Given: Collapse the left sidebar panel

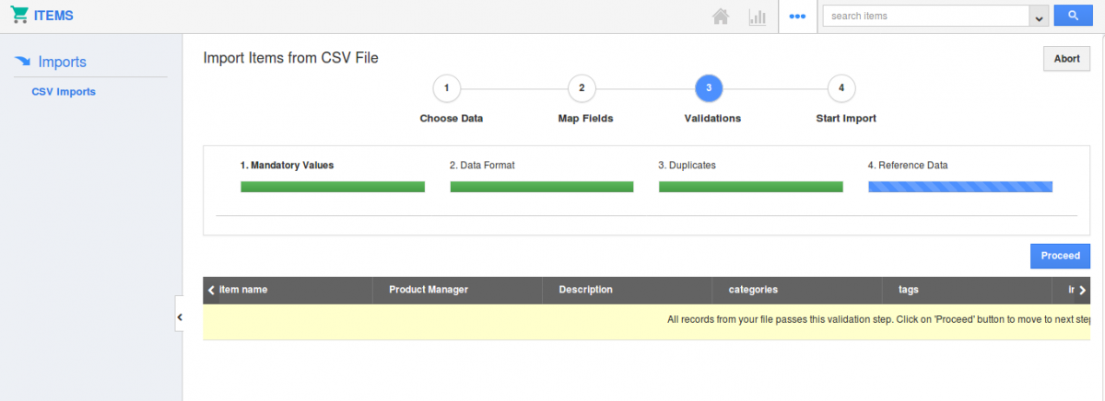Looking at the screenshot, I should coord(180,317).
